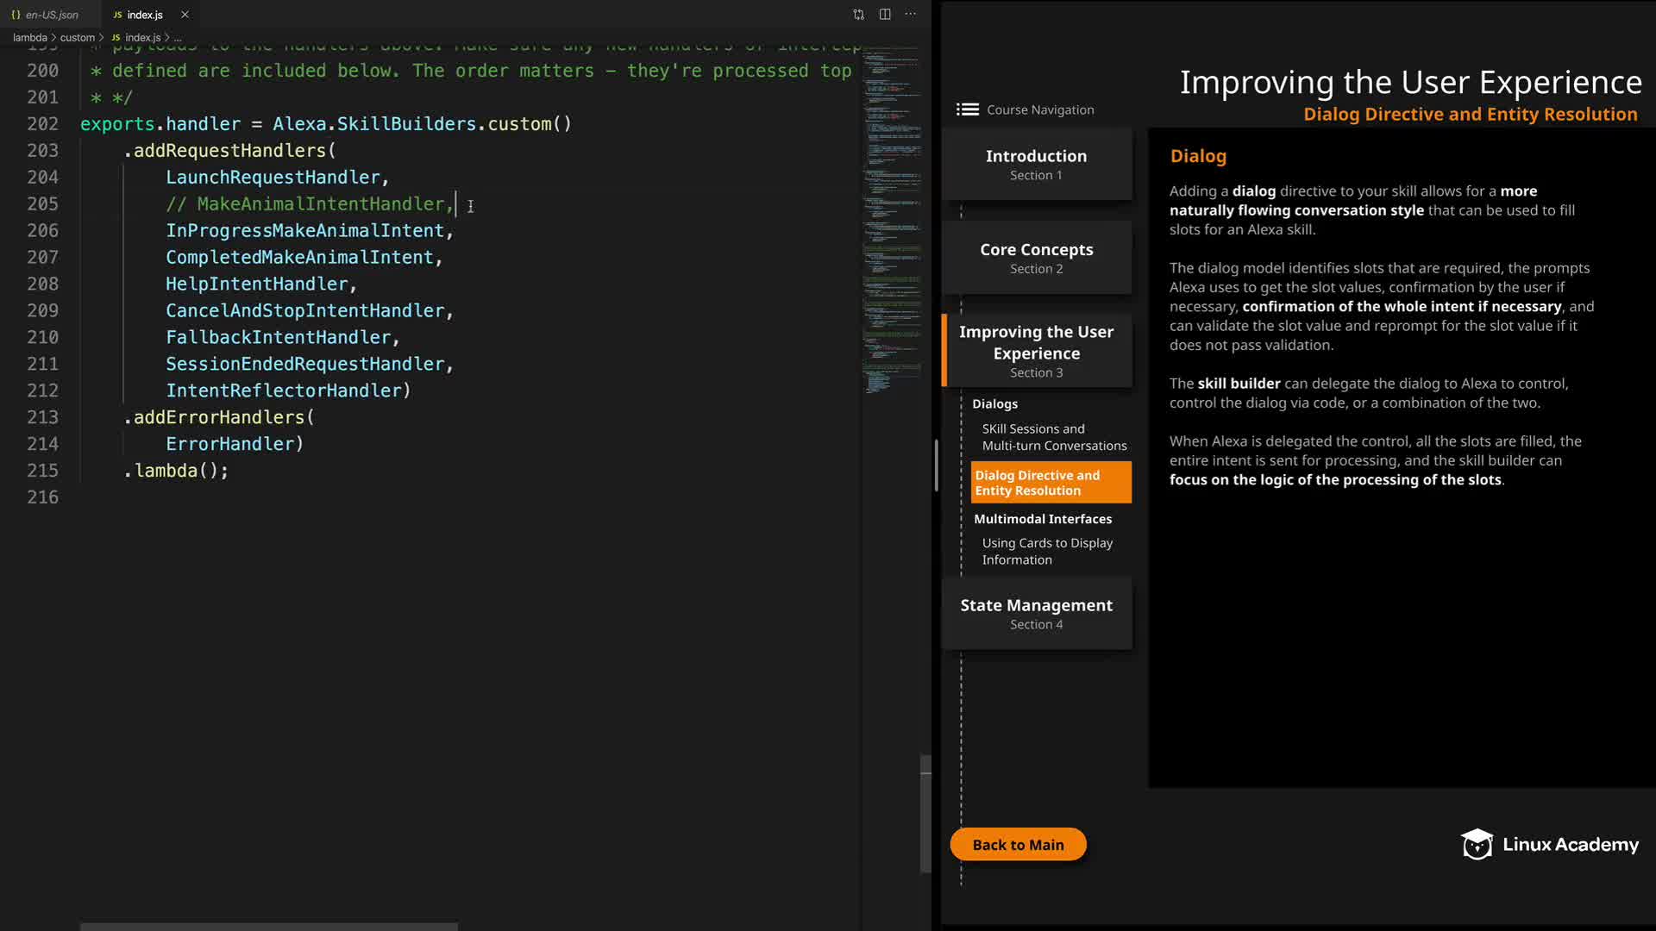Click the Linux Academy logo icon

tap(1477, 845)
